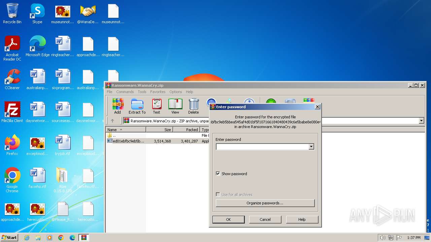This screenshot has width=431, height=242.
Task: Open the Recycle Bin desktop icon
Action: coord(12,14)
